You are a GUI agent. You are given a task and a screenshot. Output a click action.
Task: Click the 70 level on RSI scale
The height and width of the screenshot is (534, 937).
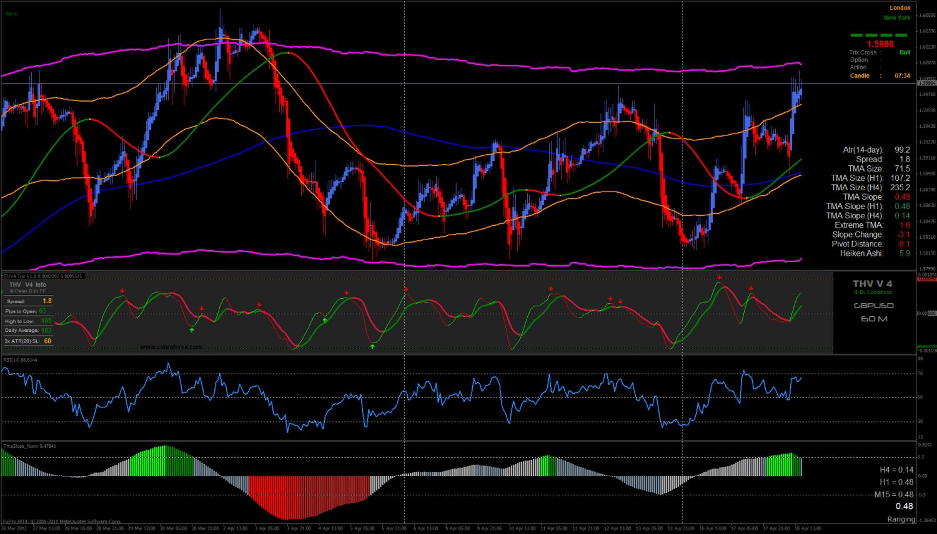click(x=921, y=373)
